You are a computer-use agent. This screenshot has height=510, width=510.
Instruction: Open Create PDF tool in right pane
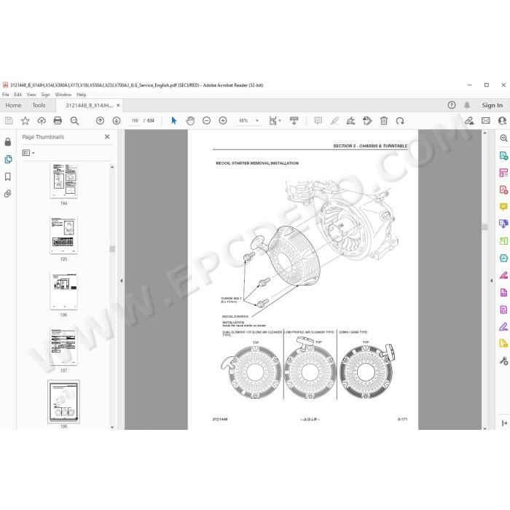(x=503, y=189)
